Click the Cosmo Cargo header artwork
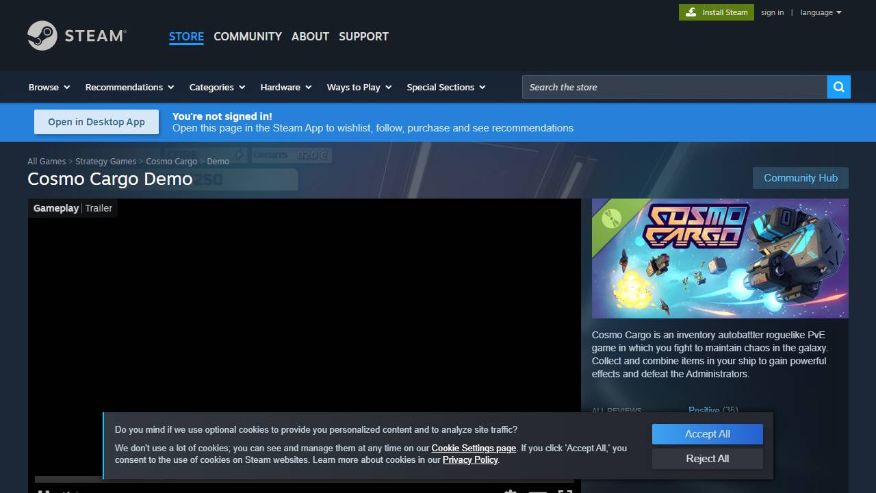The image size is (876, 493). tap(720, 258)
